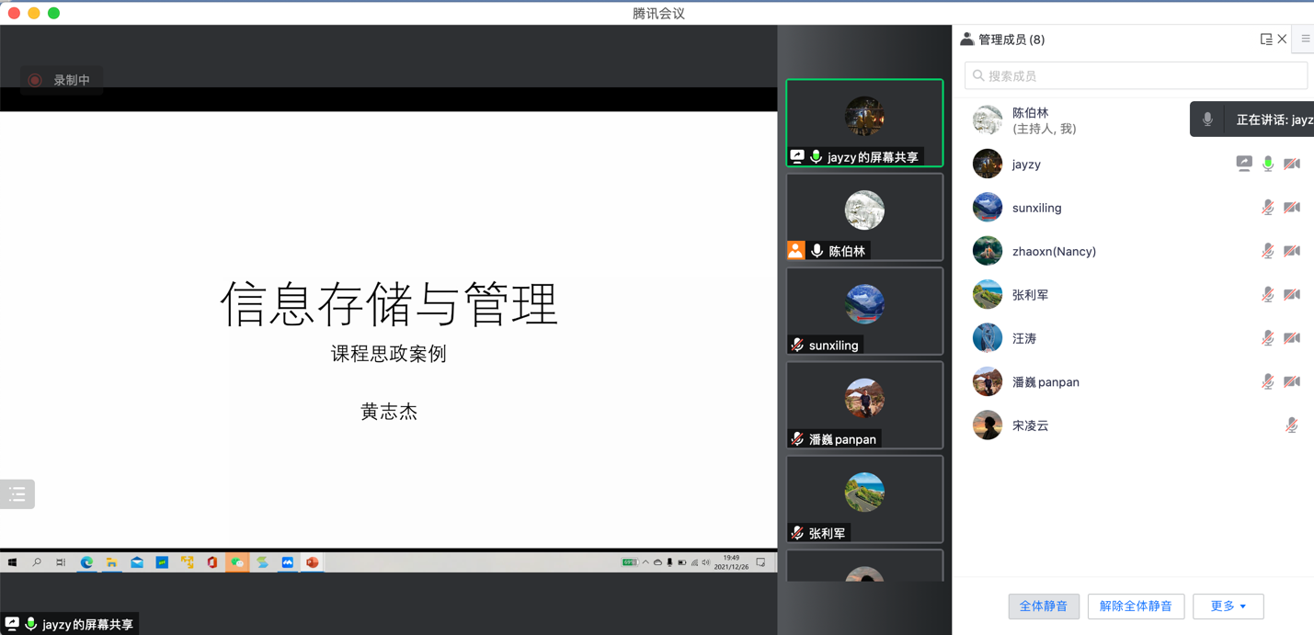Screen dimensions: 1314x635
Task: Expand the 更多 dropdown menu
Action: 1228,607
